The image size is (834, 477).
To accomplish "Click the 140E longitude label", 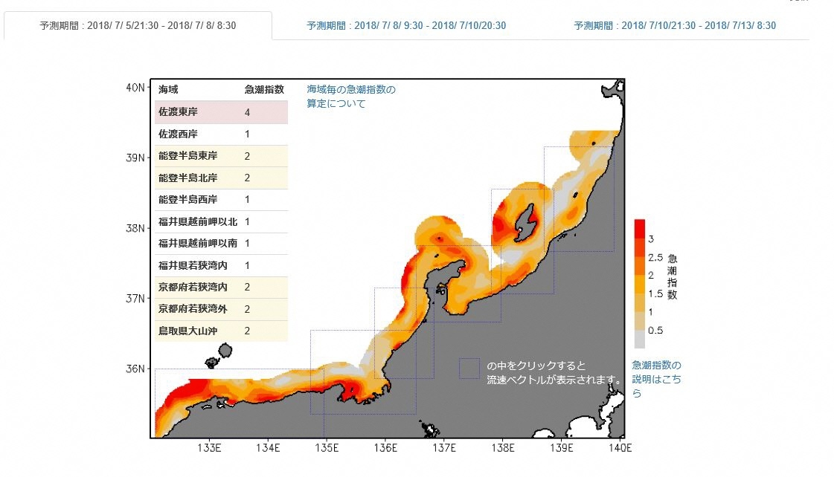I will tap(620, 448).
